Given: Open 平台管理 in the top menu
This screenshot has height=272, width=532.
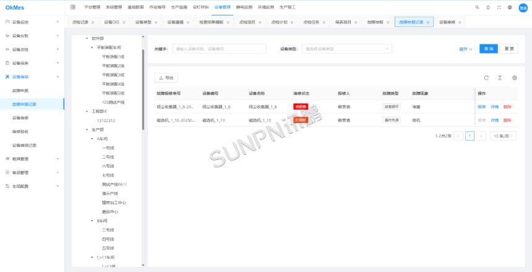Looking at the screenshot, I should pos(92,7).
